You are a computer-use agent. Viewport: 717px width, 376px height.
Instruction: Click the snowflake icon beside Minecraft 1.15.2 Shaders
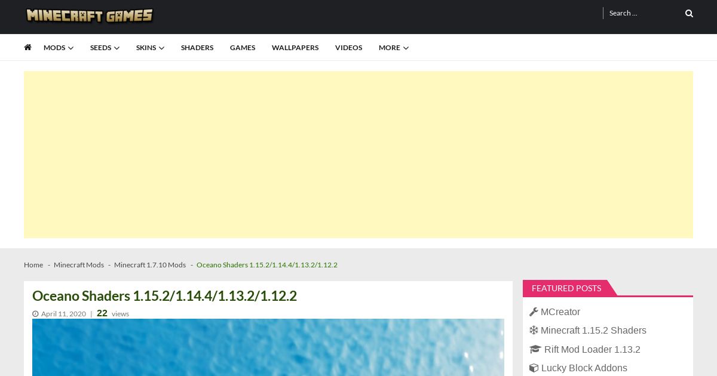[x=534, y=330]
